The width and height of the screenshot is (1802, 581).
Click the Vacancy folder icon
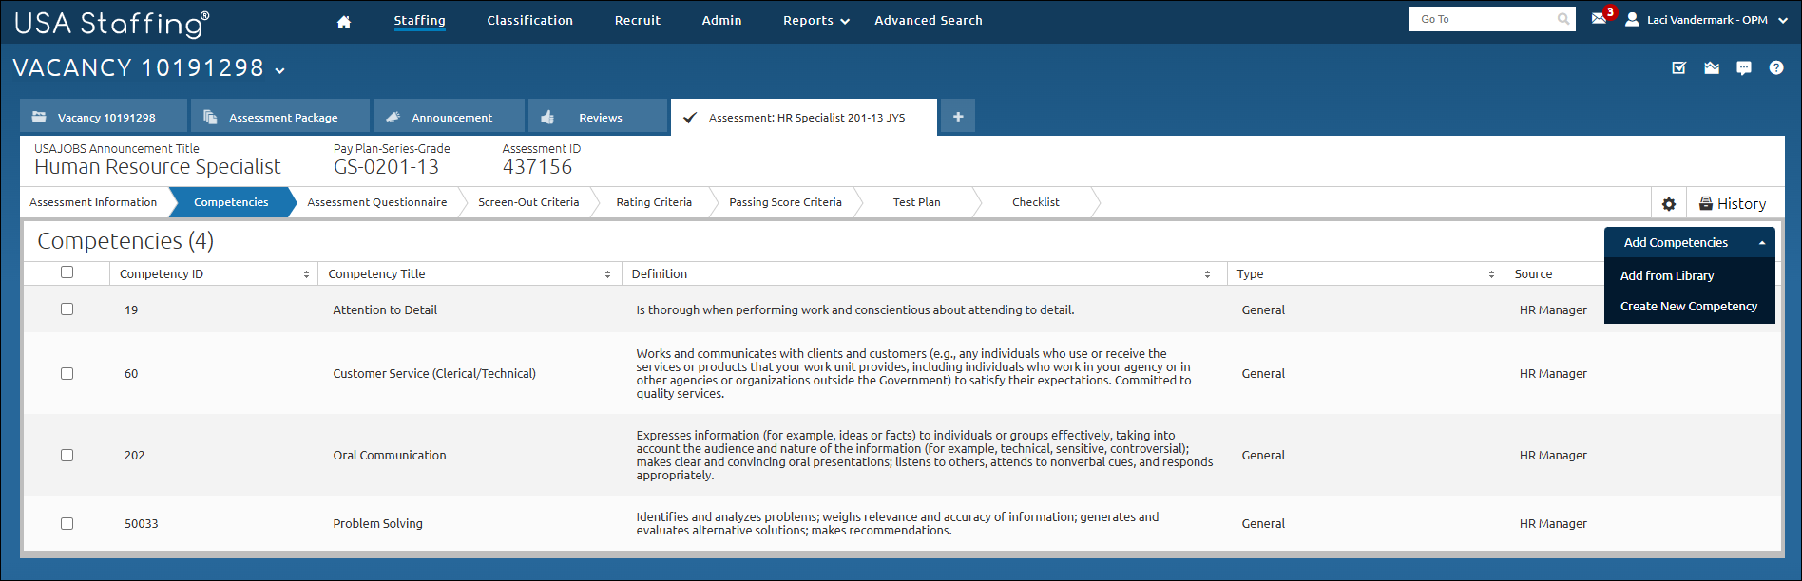pos(39,117)
